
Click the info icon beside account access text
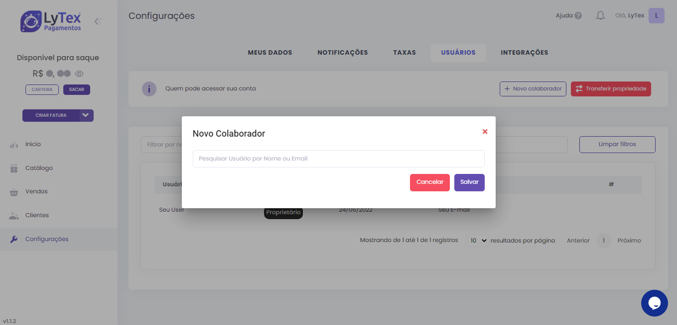point(149,89)
